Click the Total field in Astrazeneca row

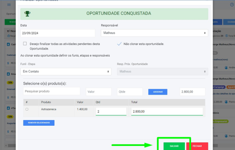(x=167, y=111)
